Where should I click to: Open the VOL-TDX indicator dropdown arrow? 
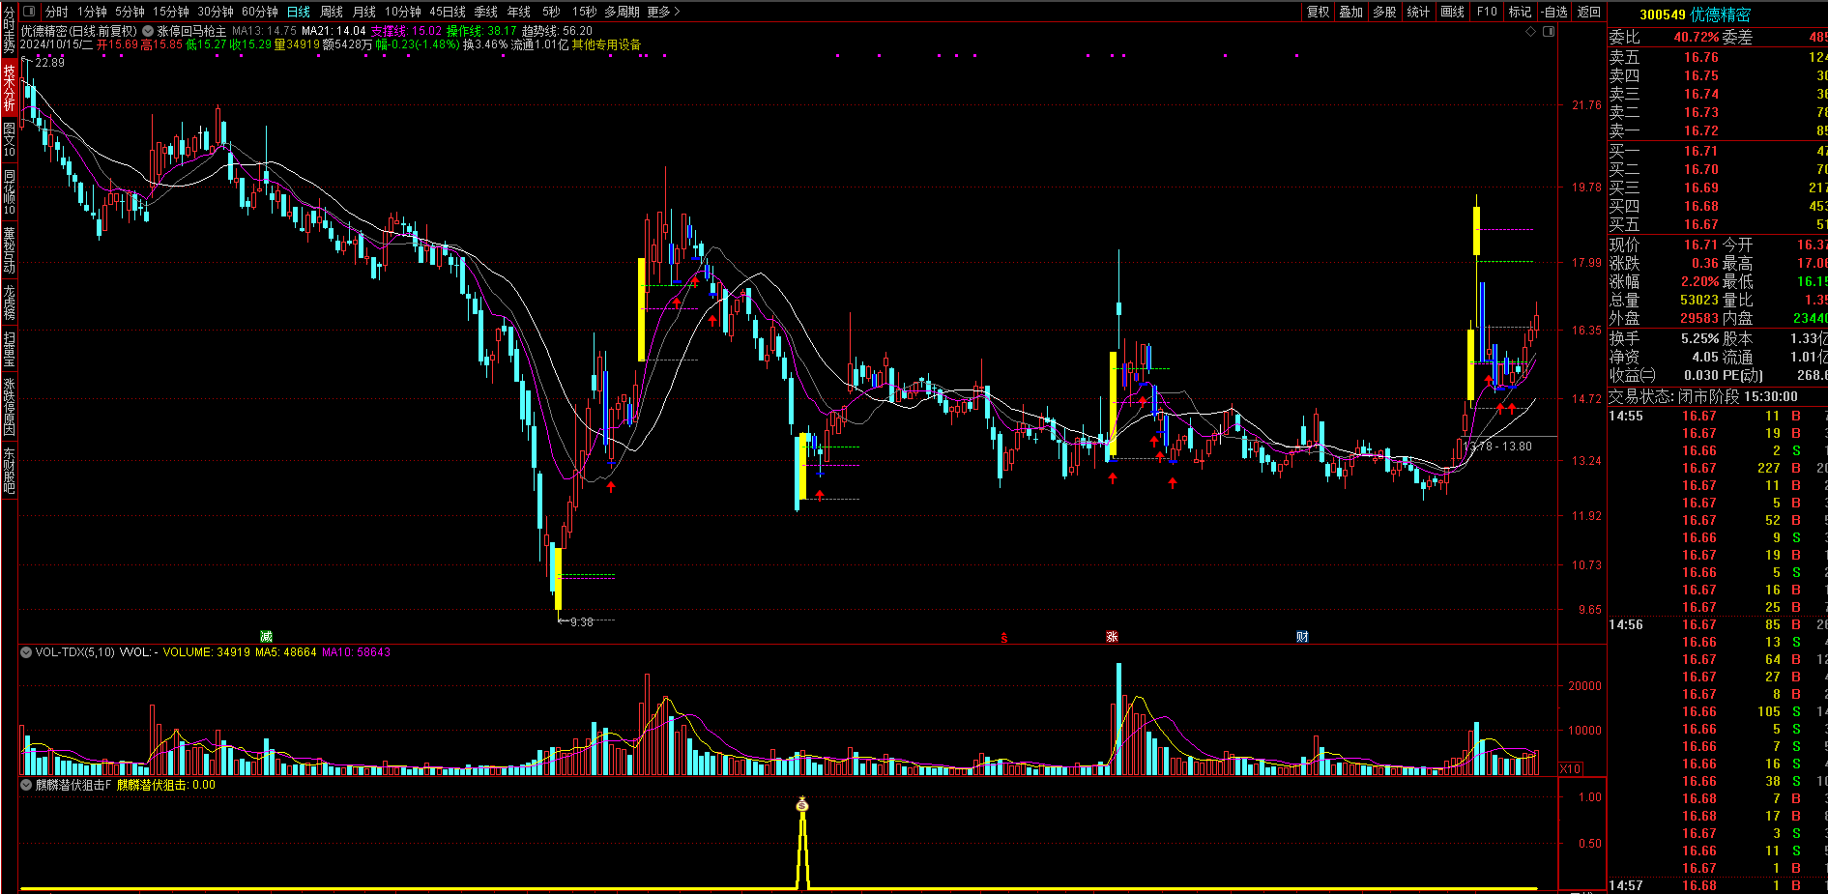click(26, 652)
